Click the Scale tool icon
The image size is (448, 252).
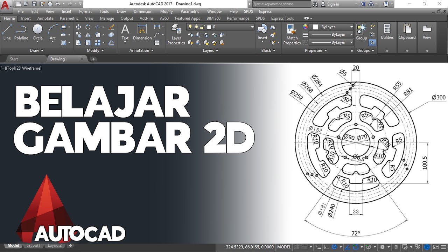(x=88, y=43)
